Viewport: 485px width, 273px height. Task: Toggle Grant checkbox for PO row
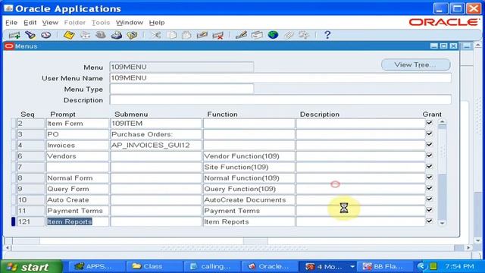click(430, 133)
